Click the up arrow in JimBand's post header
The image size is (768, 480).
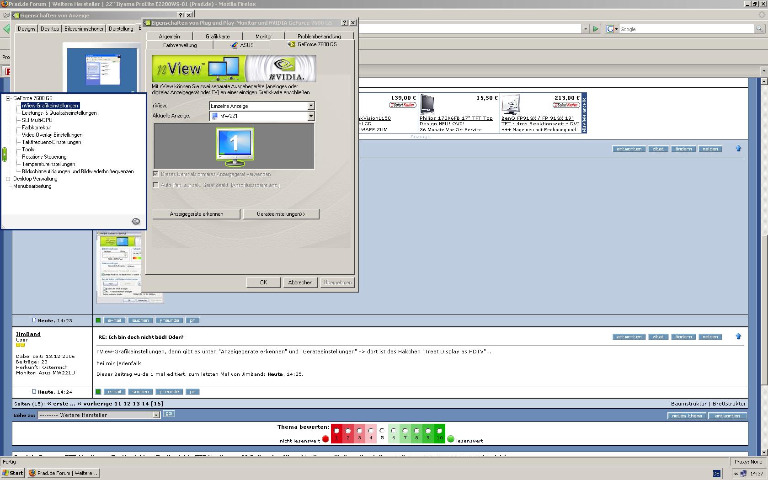coord(738,336)
